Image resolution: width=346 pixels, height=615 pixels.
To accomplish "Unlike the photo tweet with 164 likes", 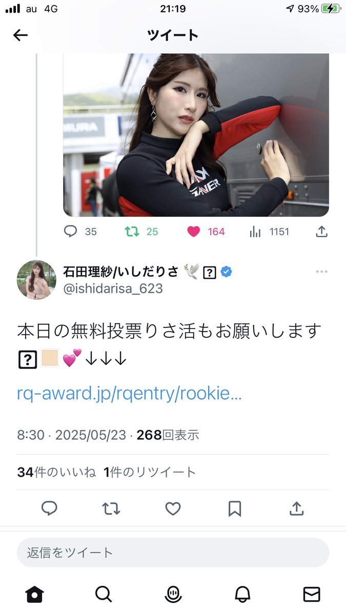I will [206, 232].
